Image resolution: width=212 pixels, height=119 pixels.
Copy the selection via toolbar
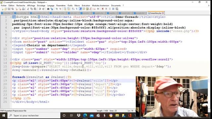31,9
